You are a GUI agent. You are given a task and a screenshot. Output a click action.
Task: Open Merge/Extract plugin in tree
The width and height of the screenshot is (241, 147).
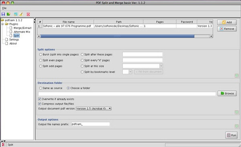click(22, 28)
